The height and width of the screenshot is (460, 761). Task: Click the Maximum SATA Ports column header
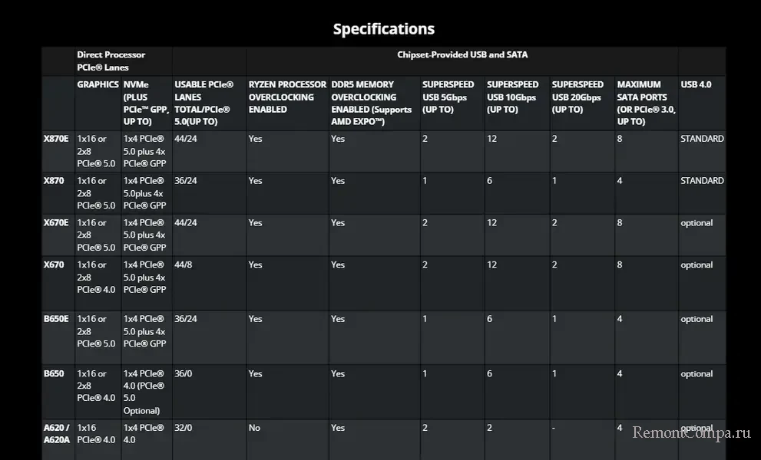tap(645, 103)
